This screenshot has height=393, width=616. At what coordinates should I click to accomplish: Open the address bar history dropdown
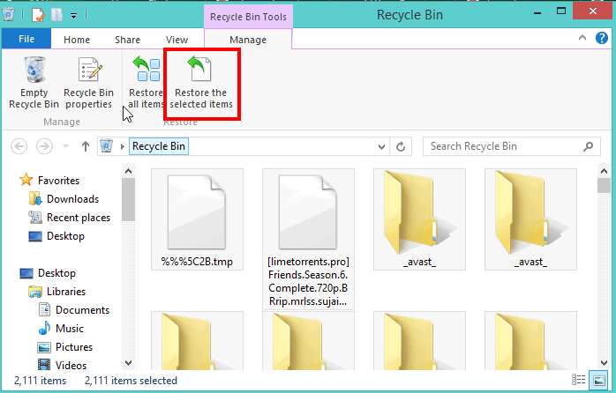point(381,146)
